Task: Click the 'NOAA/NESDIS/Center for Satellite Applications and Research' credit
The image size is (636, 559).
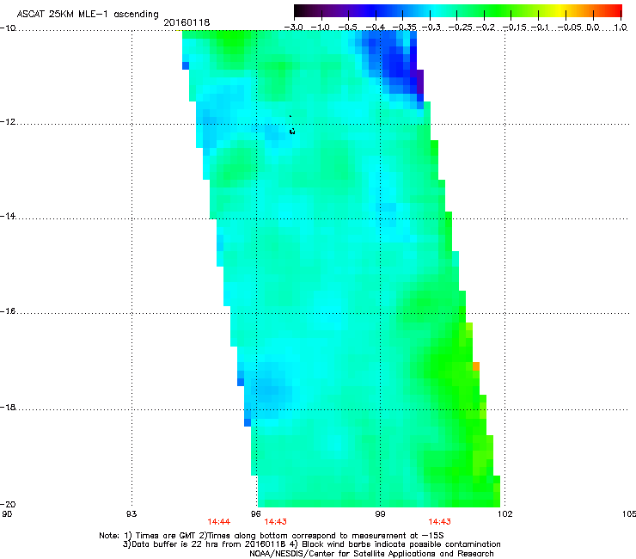Action: [x=371, y=554]
